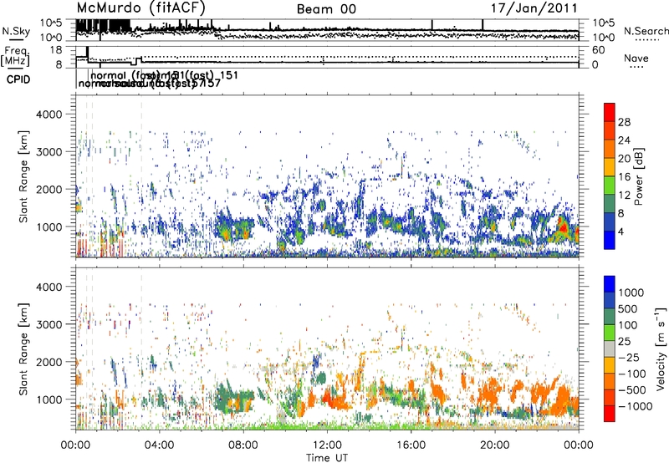
Task: Click the 16 dB power colorbar label
Action: coord(624,177)
